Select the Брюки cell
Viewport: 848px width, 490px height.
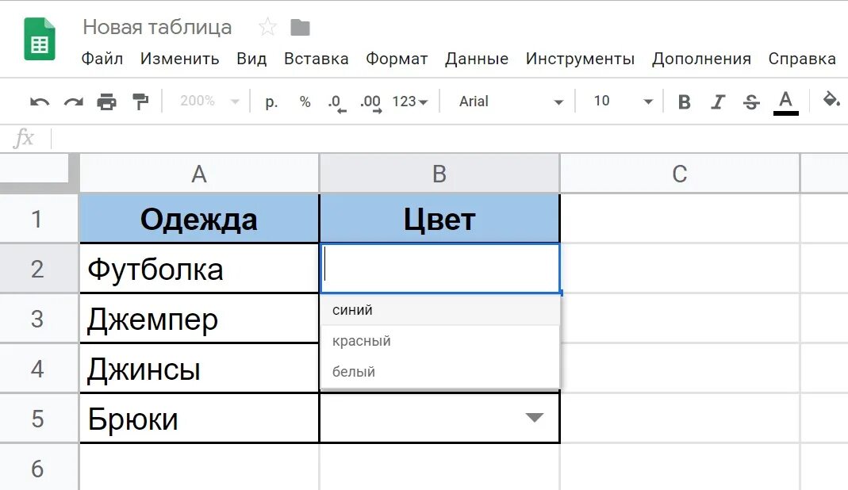[199, 418]
